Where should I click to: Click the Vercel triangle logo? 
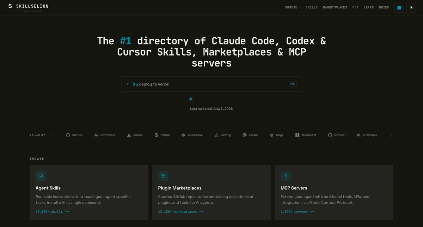coord(129,135)
